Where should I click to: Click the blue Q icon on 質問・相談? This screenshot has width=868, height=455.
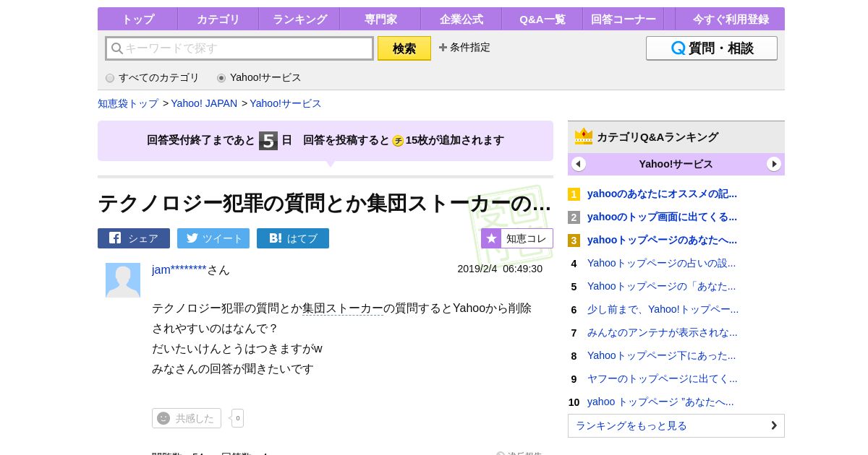[x=678, y=48]
